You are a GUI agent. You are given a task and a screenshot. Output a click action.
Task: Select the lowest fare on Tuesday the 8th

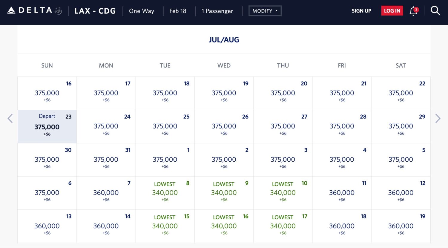coord(165,193)
